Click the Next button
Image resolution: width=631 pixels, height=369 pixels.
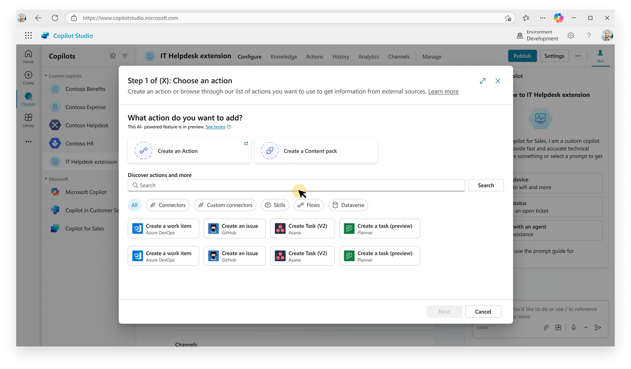pyautogui.click(x=444, y=312)
